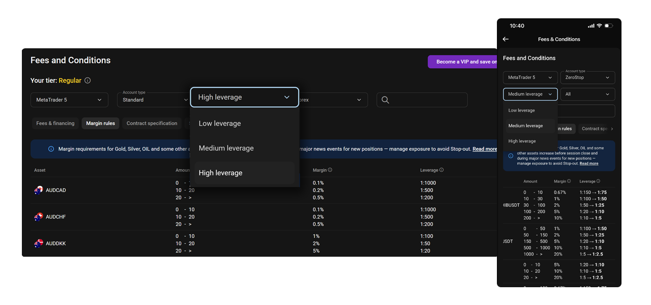
Task: Tap the info icon in mobile banner
Action: [511, 156]
